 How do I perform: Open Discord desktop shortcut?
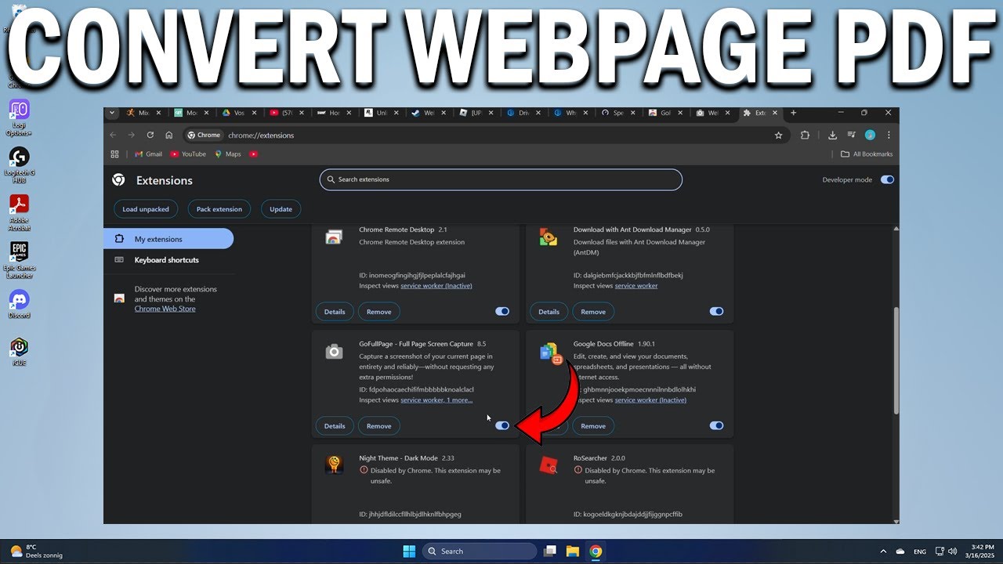(19, 304)
